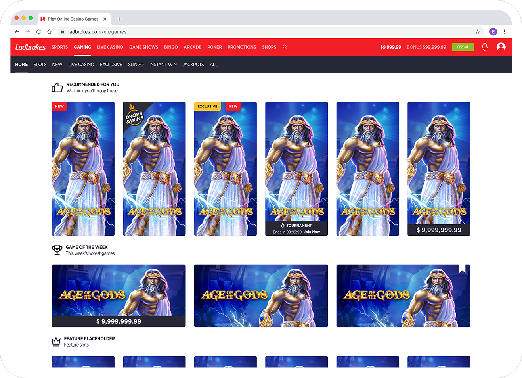
Task: Show All games tab
Action: coord(214,65)
